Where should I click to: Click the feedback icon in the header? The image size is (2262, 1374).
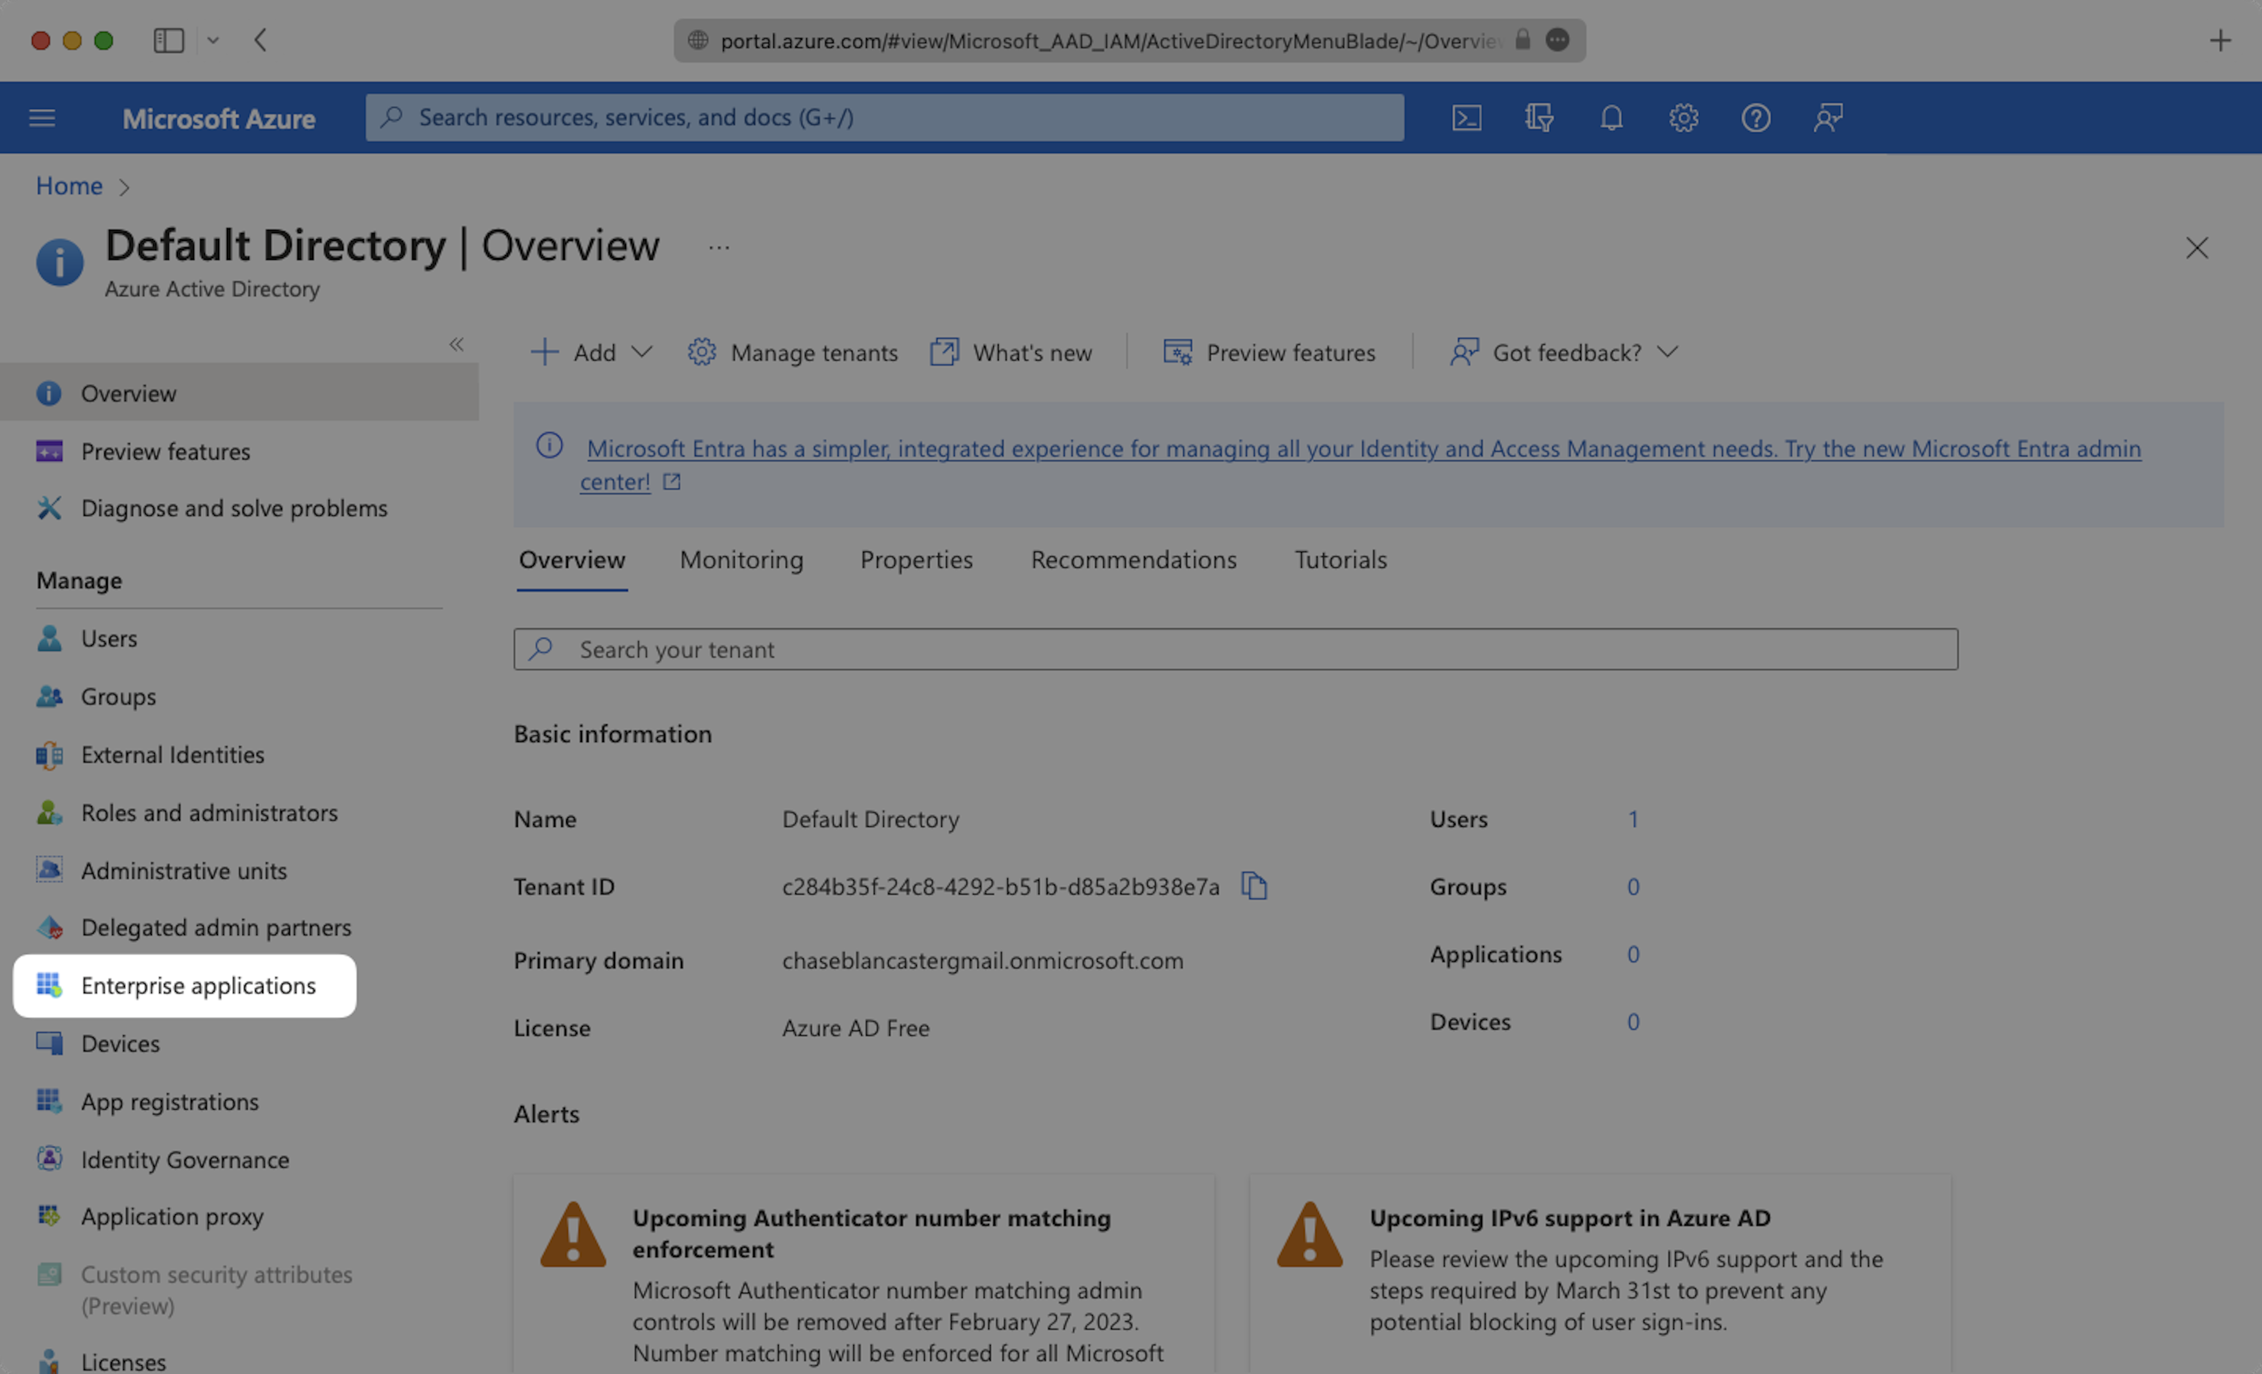[x=1828, y=117]
